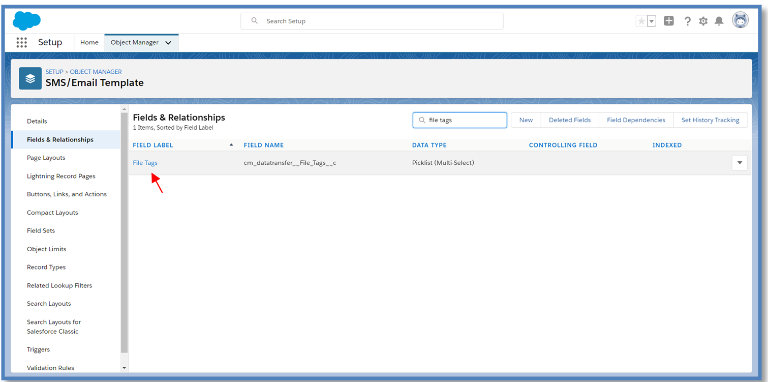Go to SETUP breadcrumb link
Image resolution: width=768 pixels, height=382 pixels.
(54, 72)
